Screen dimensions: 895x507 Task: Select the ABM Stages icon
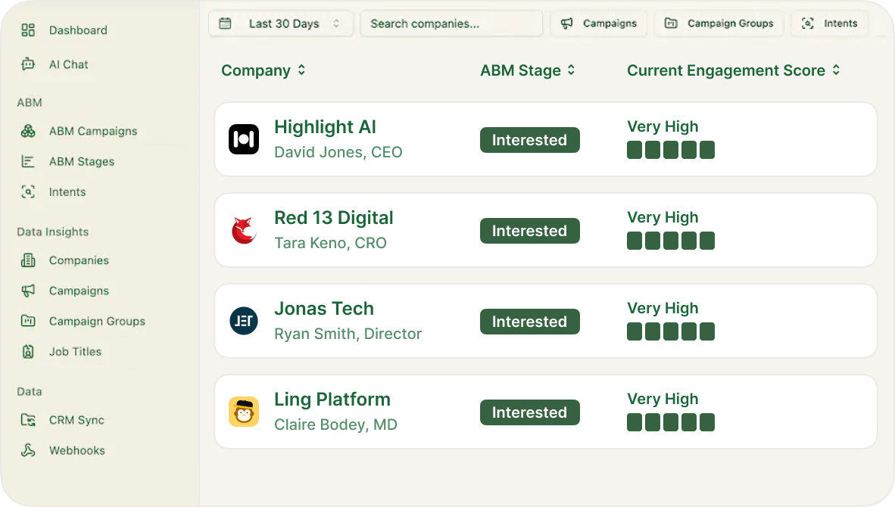point(28,161)
